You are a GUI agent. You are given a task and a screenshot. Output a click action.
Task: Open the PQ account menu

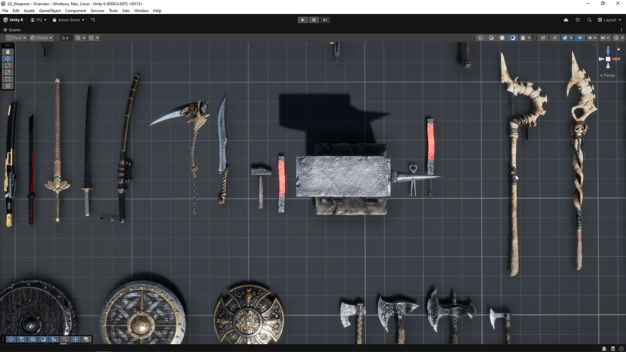[x=39, y=20]
